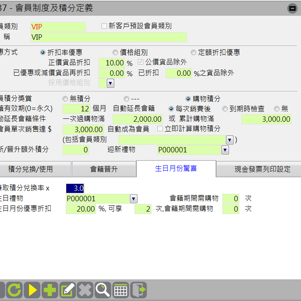Click the 正價貨品折扣 percentage field
The height and width of the screenshot is (301, 301).
pyautogui.click(x=112, y=63)
